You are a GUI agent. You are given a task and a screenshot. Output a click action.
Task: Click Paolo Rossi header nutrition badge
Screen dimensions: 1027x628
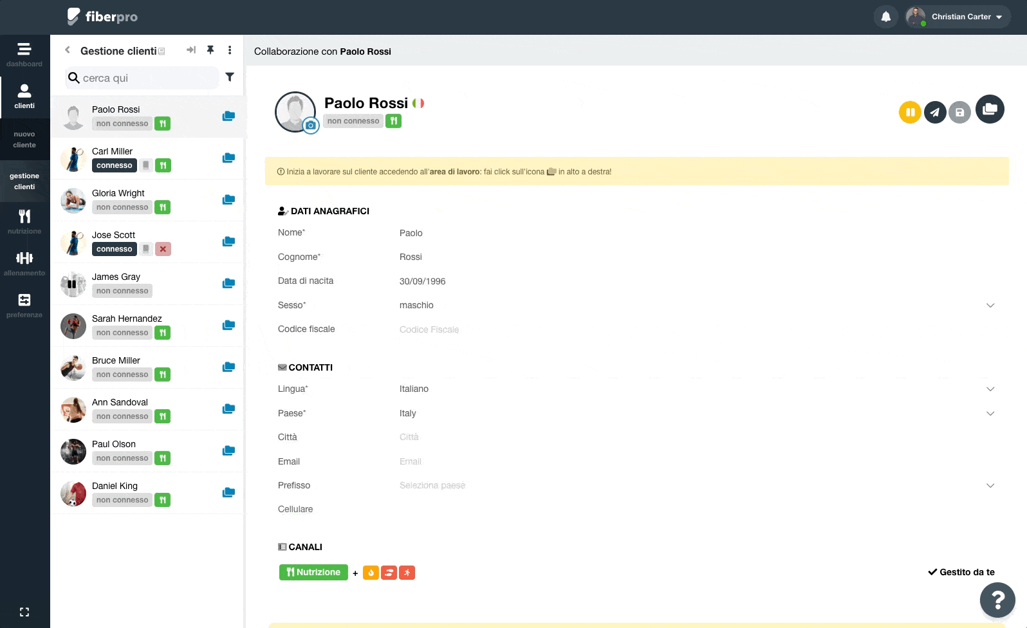(393, 121)
